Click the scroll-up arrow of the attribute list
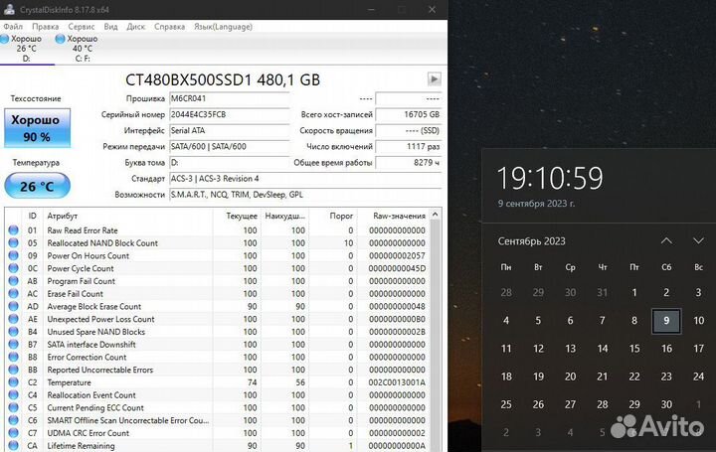716x452 pixels. coord(436,215)
